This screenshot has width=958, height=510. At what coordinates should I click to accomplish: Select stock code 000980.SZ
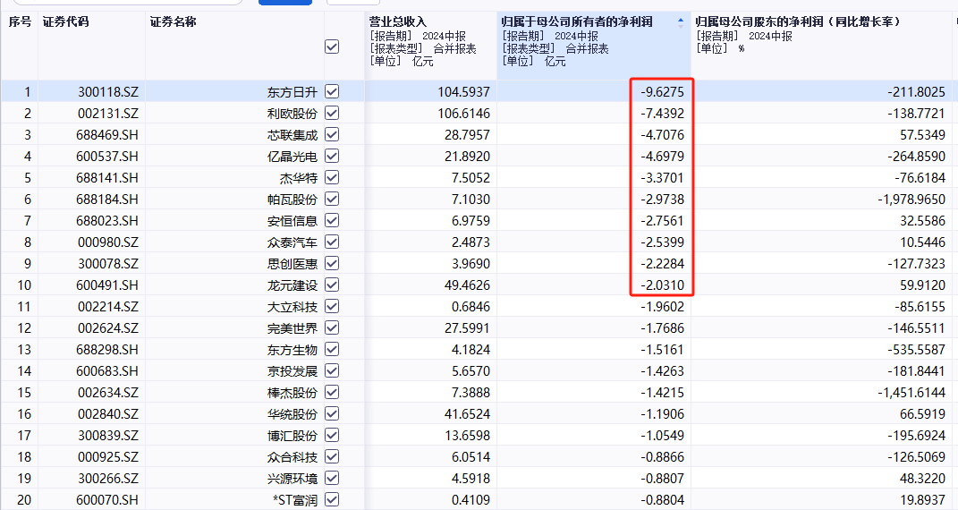(108, 242)
